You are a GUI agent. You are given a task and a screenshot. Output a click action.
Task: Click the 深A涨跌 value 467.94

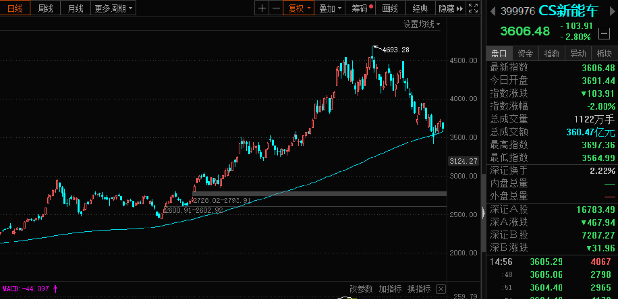(x=598, y=222)
